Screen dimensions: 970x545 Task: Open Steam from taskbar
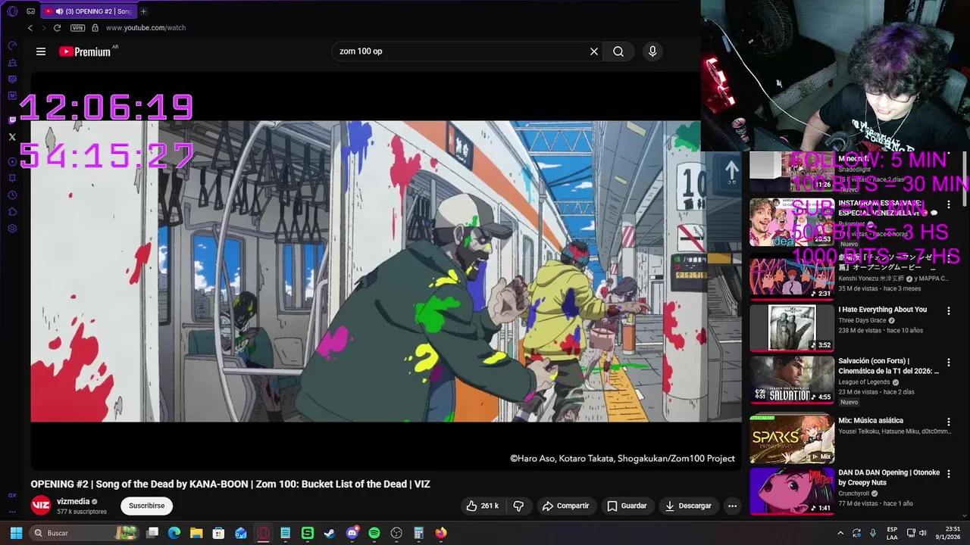[330, 533]
